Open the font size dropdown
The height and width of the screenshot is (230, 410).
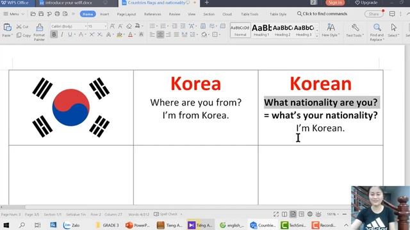[105, 26]
